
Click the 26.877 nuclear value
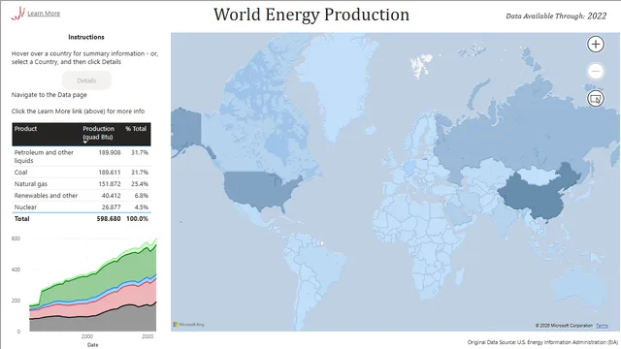pos(111,206)
